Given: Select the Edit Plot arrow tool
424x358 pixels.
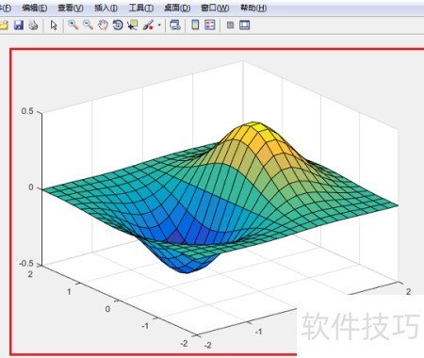Looking at the screenshot, I should 54,25.
